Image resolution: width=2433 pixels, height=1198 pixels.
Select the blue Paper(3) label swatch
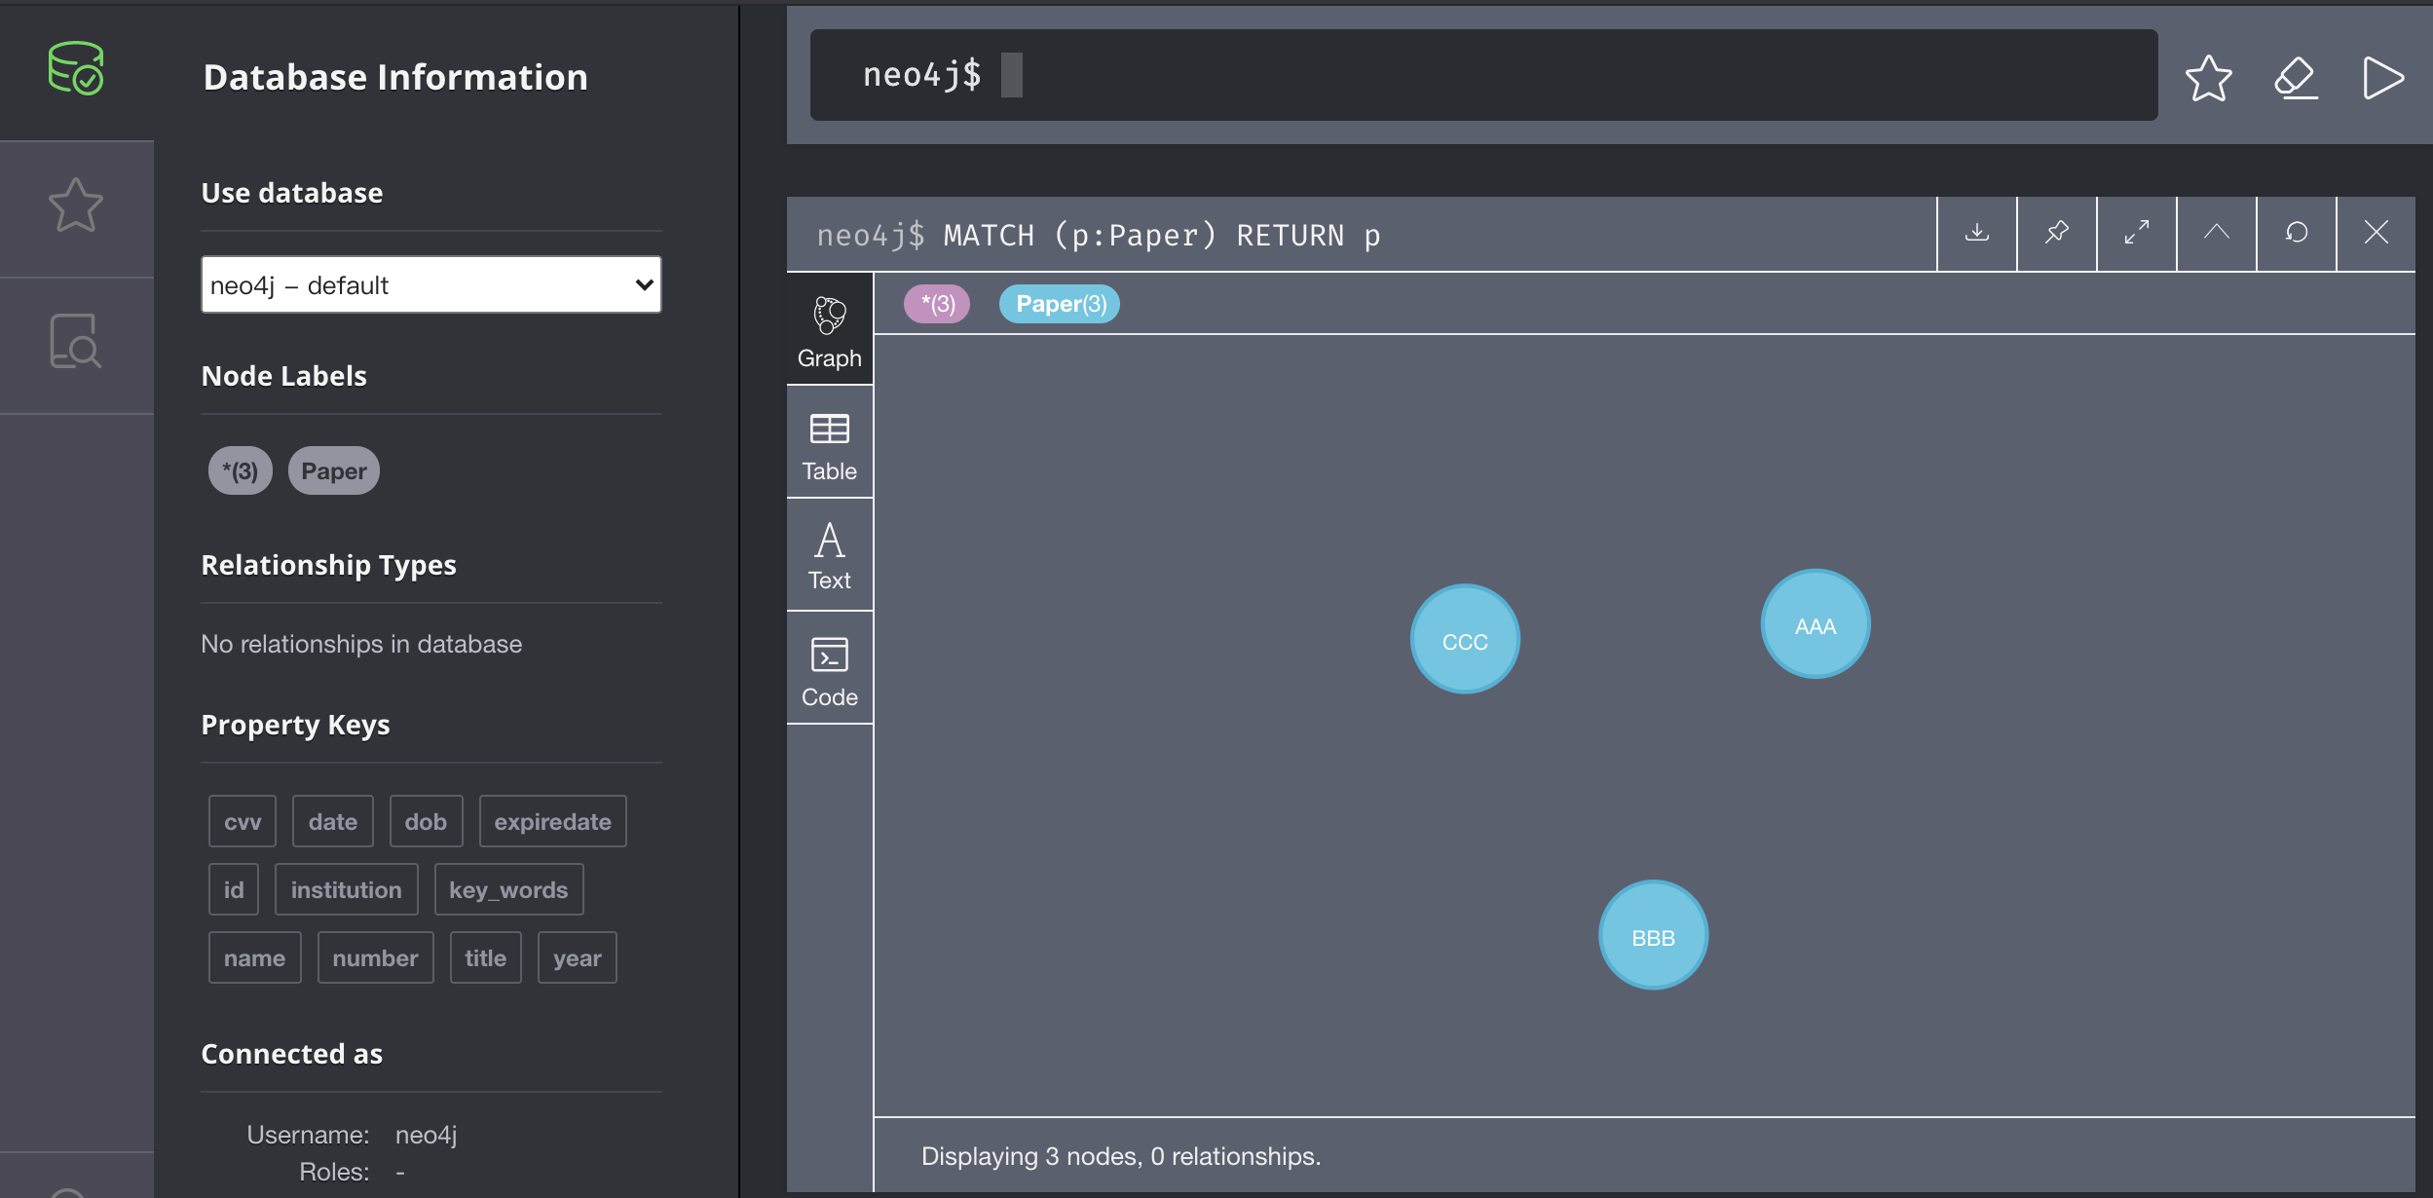click(1059, 304)
